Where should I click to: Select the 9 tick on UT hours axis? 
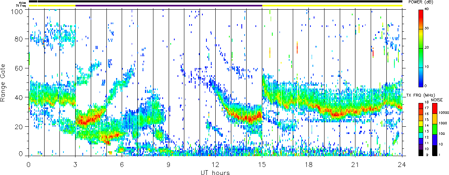tap(169, 165)
